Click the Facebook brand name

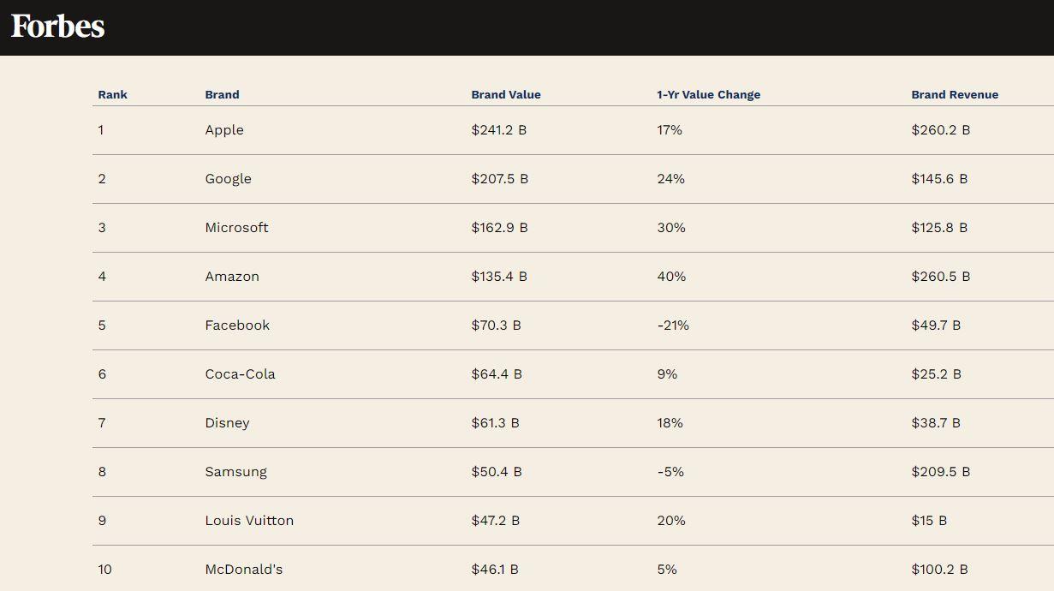(237, 325)
